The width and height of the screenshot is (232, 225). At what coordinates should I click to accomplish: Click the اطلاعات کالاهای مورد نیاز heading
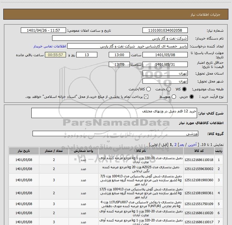pos(201,123)
